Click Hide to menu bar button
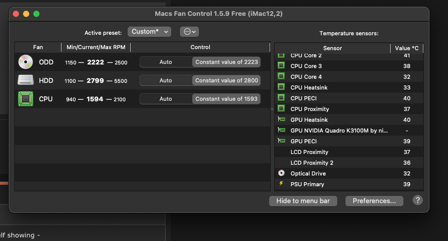448x241 pixels. tap(303, 201)
